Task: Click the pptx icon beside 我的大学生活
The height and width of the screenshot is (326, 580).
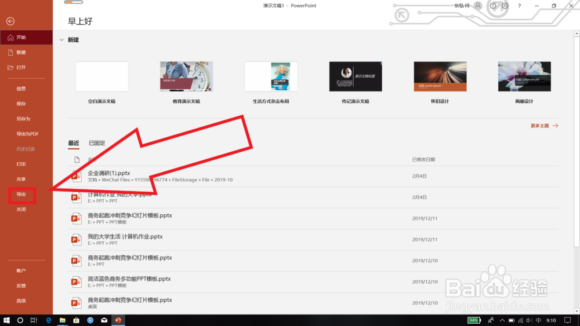Action: tap(76, 240)
